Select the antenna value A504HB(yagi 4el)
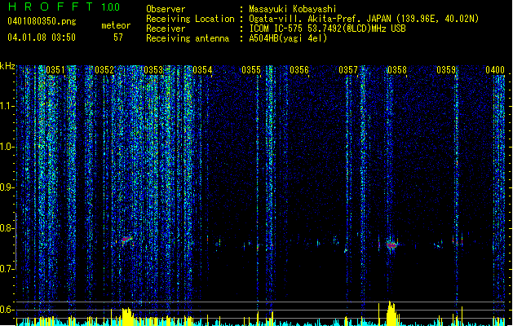 tap(288, 38)
